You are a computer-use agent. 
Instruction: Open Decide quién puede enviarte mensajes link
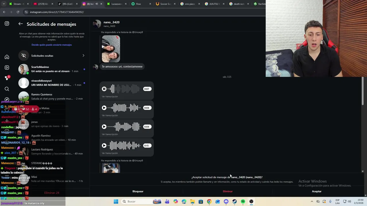[x=52, y=45]
